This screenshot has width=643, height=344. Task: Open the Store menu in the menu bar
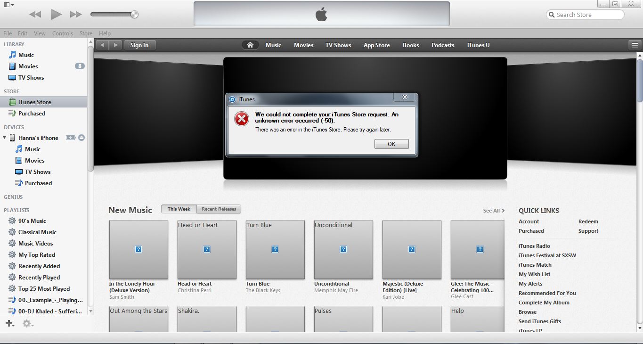point(86,33)
